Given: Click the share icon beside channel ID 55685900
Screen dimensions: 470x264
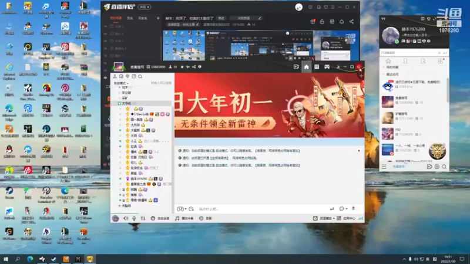Looking at the screenshot, I should pos(194,67).
